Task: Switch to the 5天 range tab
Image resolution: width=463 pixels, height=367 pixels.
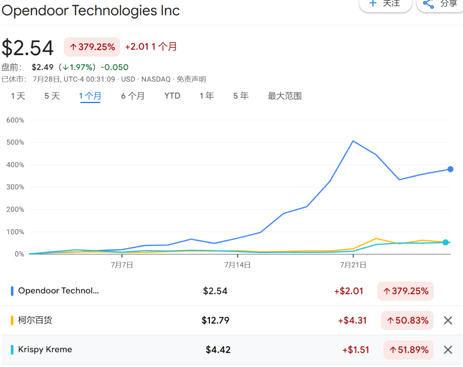Action: coord(52,96)
